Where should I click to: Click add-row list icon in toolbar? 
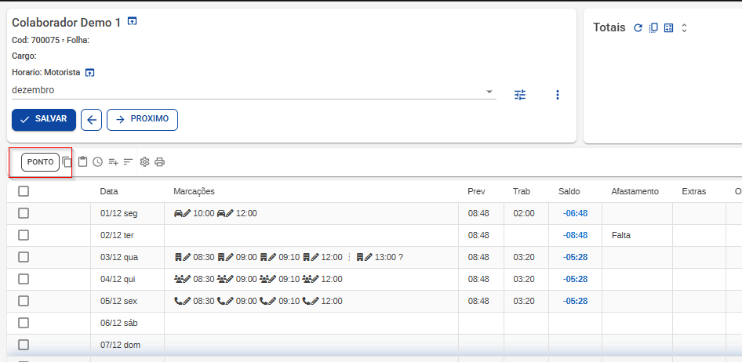(113, 162)
